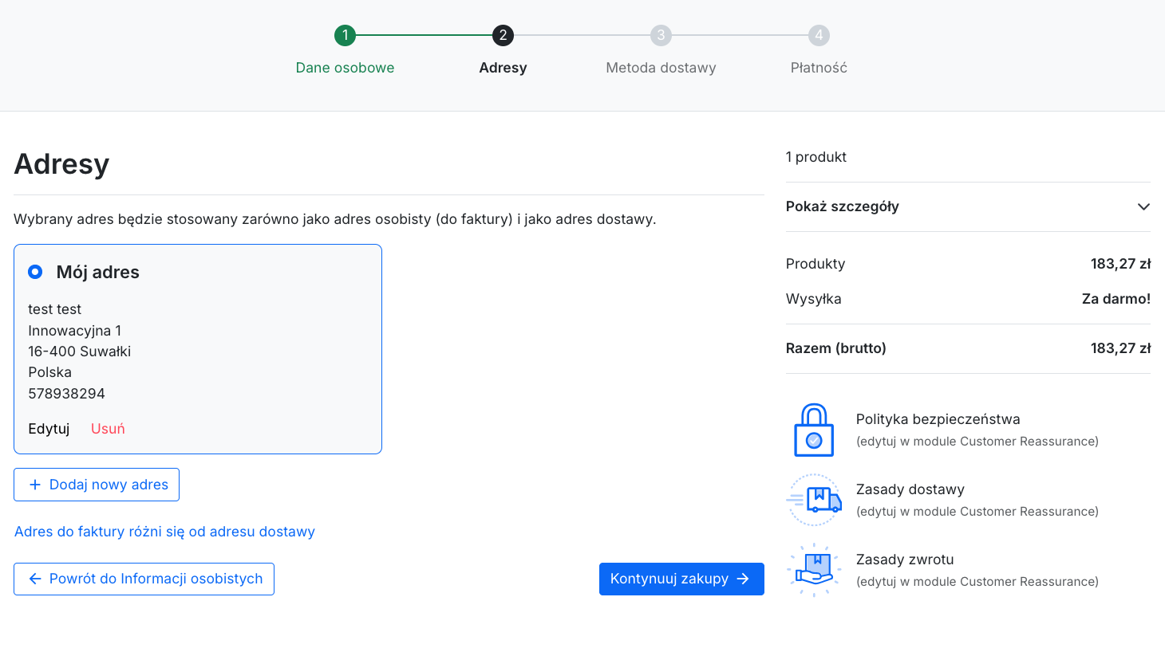Click the Innowacyjna 1 street line
The image size is (1165, 648).
(x=74, y=331)
